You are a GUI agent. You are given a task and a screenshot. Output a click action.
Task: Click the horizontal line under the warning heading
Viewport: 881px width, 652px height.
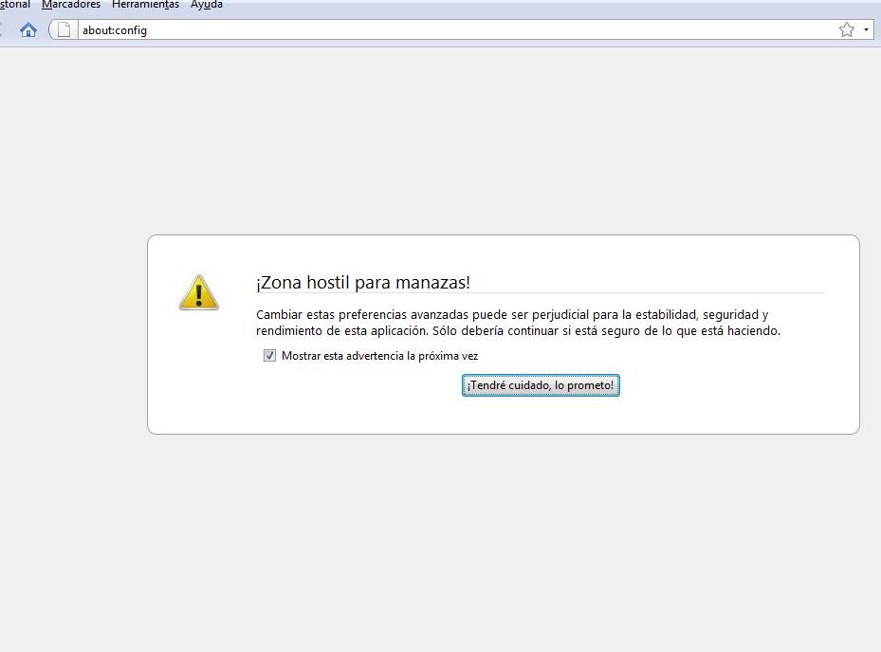(x=664, y=293)
